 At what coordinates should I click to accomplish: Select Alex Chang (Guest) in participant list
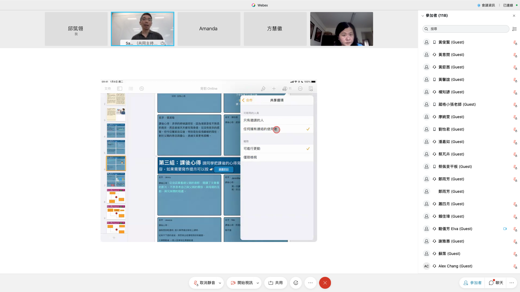pos(455,266)
